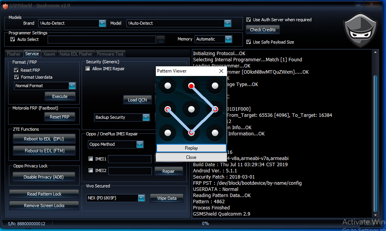Viewport: 386px width, 231px height.
Task: Click the programmer path input field
Action: click(102, 39)
